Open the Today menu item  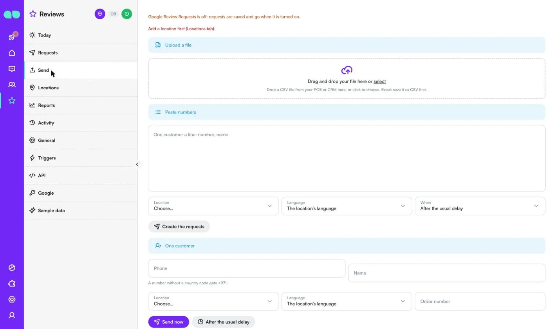(x=81, y=35)
